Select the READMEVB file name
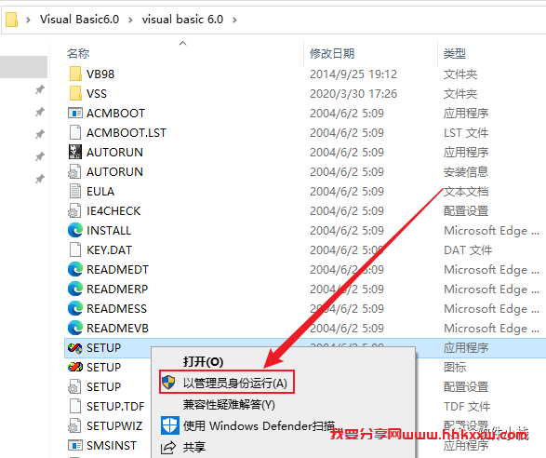Image resolution: width=546 pixels, height=458 pixels. (117, 328)
